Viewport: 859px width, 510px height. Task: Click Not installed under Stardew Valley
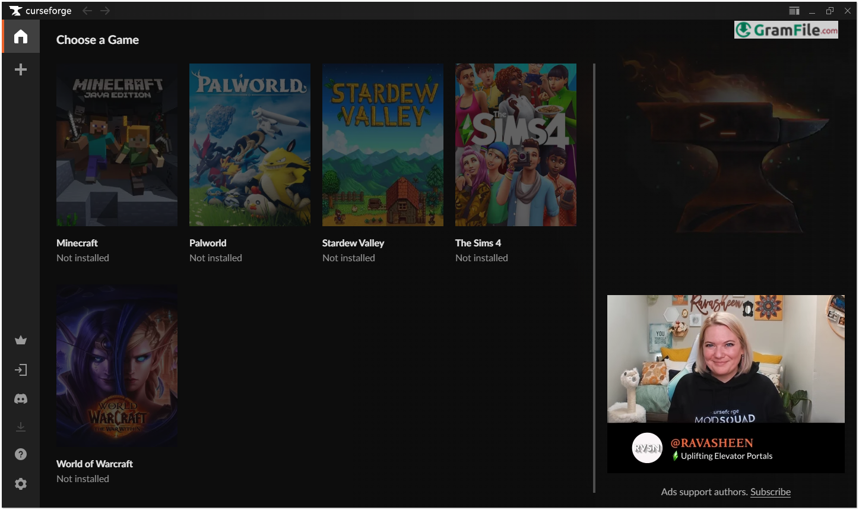pos(348,258)
